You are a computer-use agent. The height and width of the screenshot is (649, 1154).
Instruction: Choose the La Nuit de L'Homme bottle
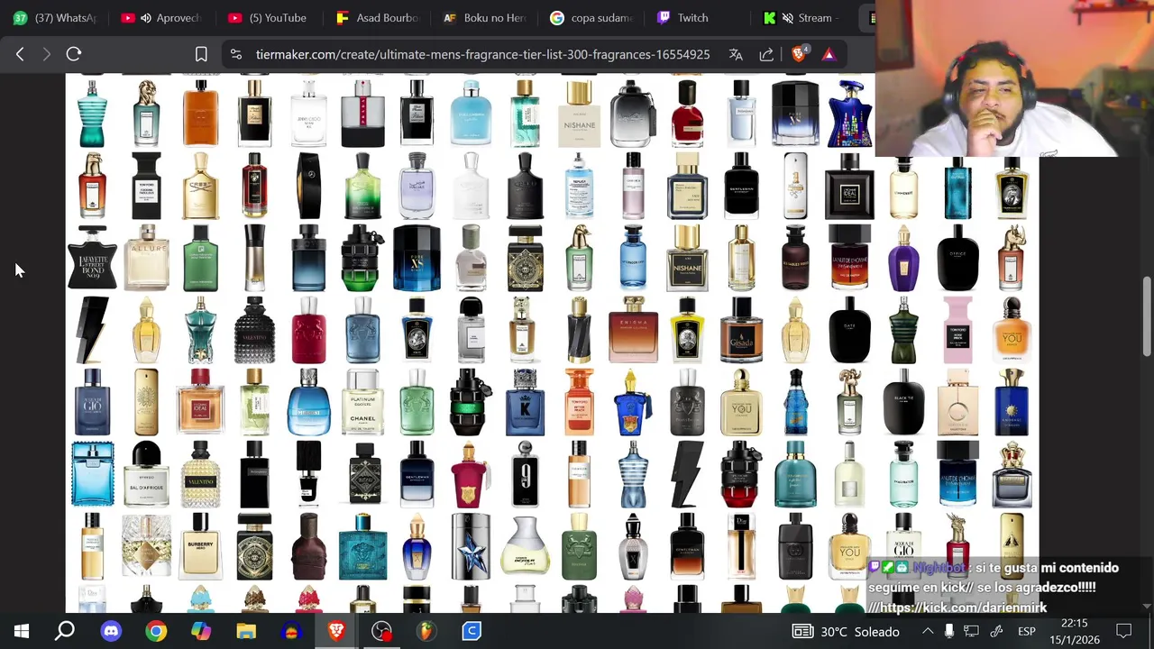click(849, 258)
